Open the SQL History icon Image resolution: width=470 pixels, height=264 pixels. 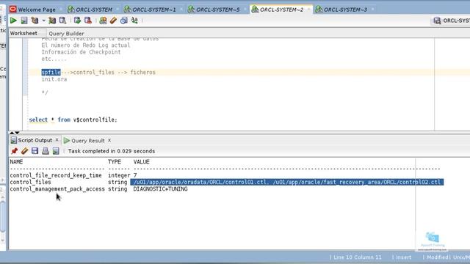[x=124, y=21]
